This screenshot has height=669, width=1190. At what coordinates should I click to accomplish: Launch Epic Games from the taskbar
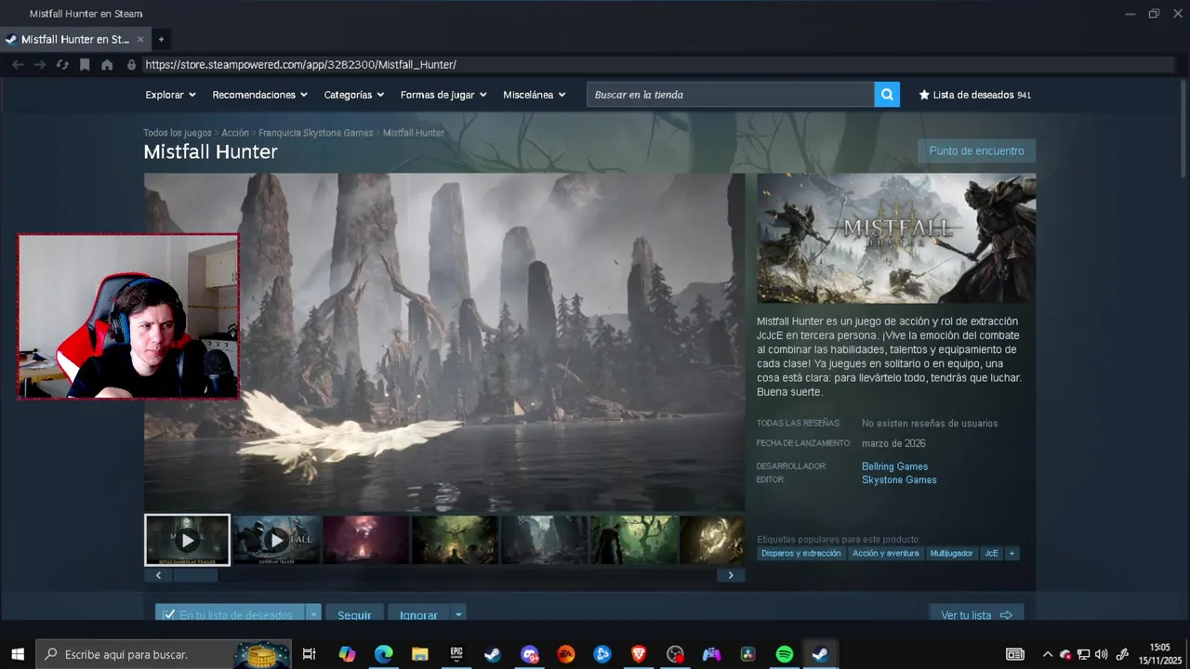456,654
